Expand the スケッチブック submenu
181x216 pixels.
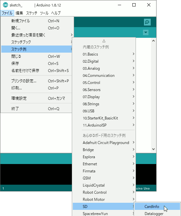(37, 42)
